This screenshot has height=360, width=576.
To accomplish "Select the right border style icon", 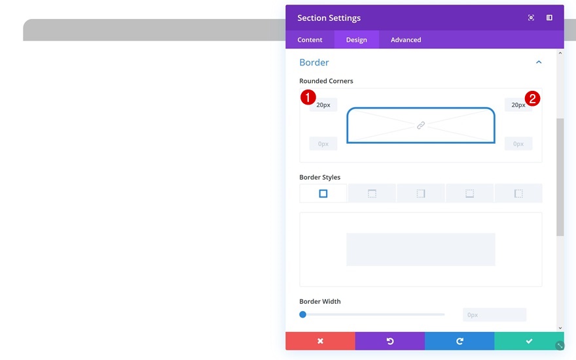I will pyautogui.click(x=421, y=193).
